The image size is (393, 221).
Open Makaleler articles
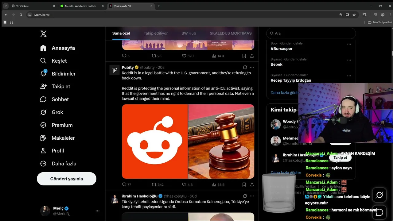pos(57,138)
